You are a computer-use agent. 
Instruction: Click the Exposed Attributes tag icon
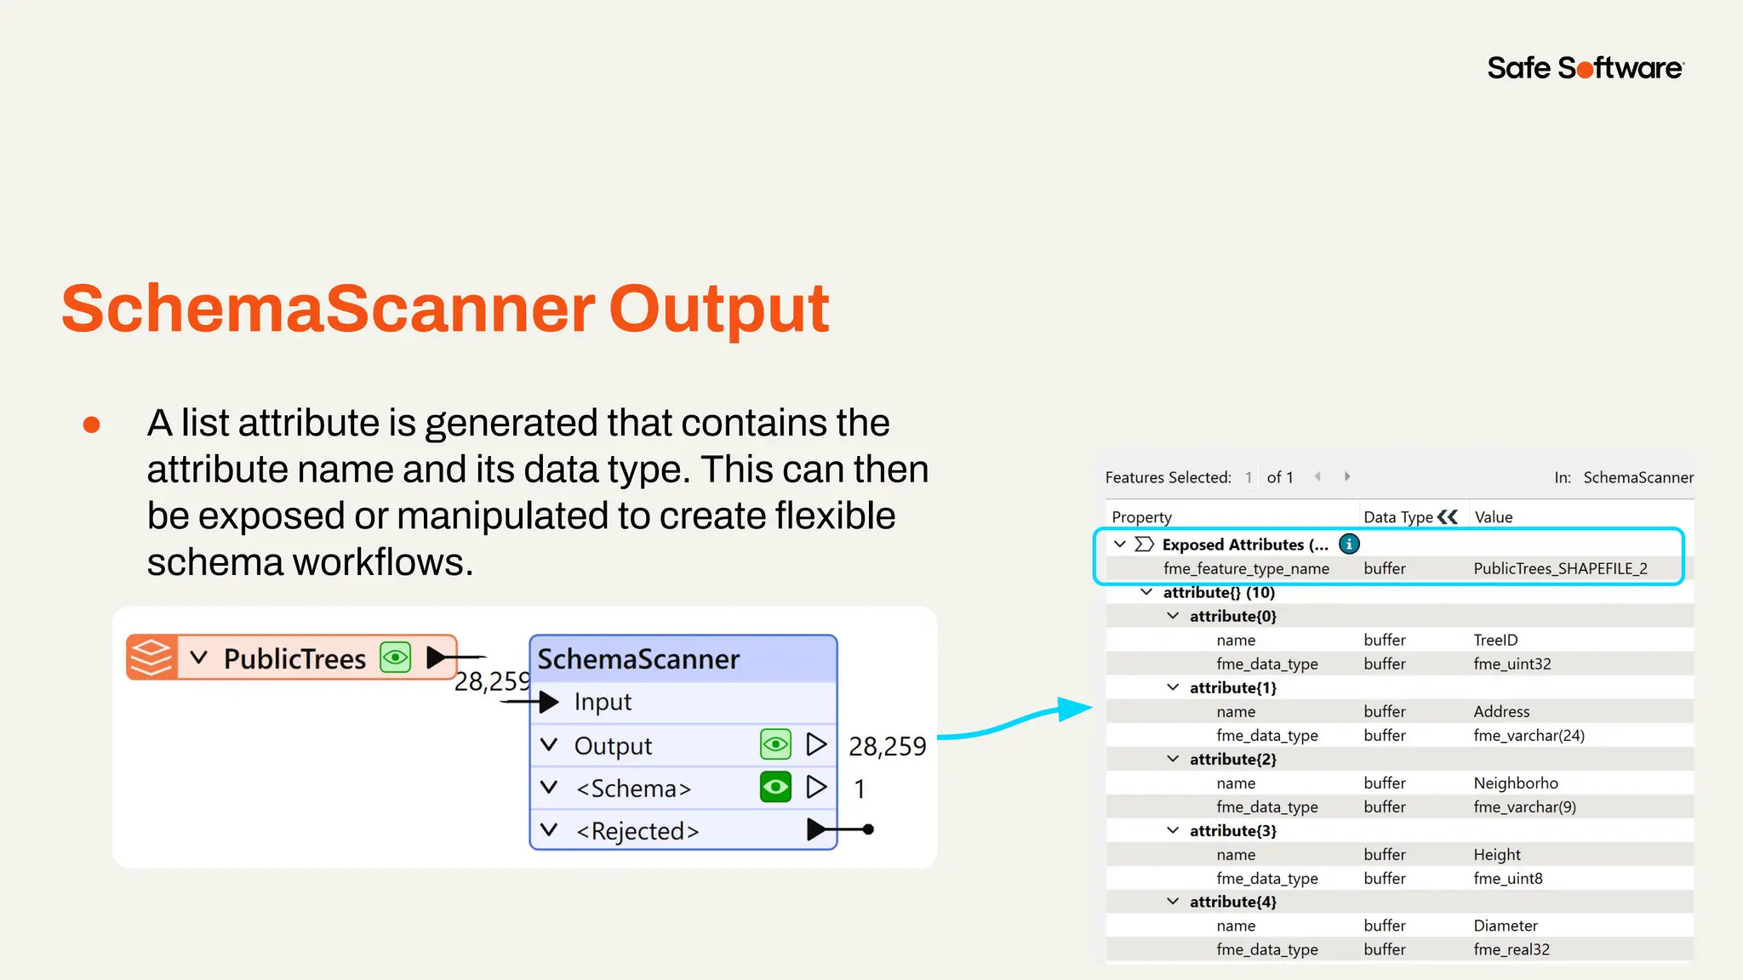(1145, 544)
